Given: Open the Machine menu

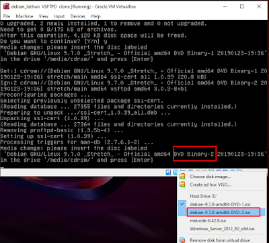Looking at the screenshot, I should [x=24, y=16].
